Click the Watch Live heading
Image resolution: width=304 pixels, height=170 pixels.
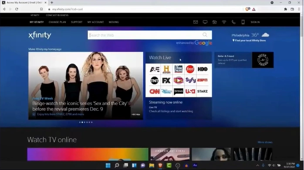coord(160,57)
